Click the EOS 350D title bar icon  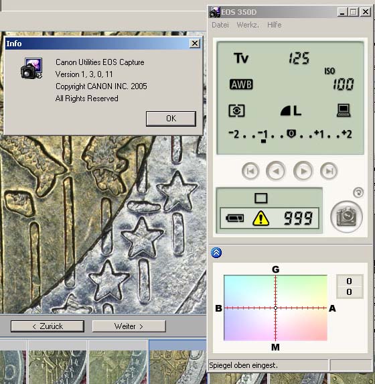coord(215,12)
